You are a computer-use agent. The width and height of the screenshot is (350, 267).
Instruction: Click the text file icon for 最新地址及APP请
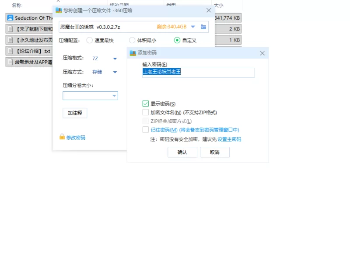[x=10, y=62]
